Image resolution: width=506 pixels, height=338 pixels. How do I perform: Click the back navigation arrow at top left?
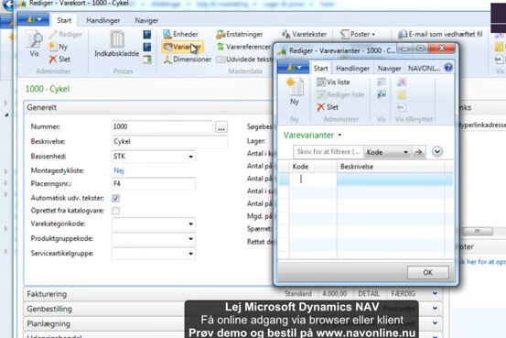pyautogui.click(x=8, y=5)
